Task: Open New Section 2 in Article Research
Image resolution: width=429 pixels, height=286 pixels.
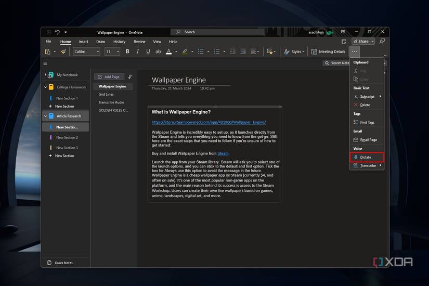Action: point(66,137)
